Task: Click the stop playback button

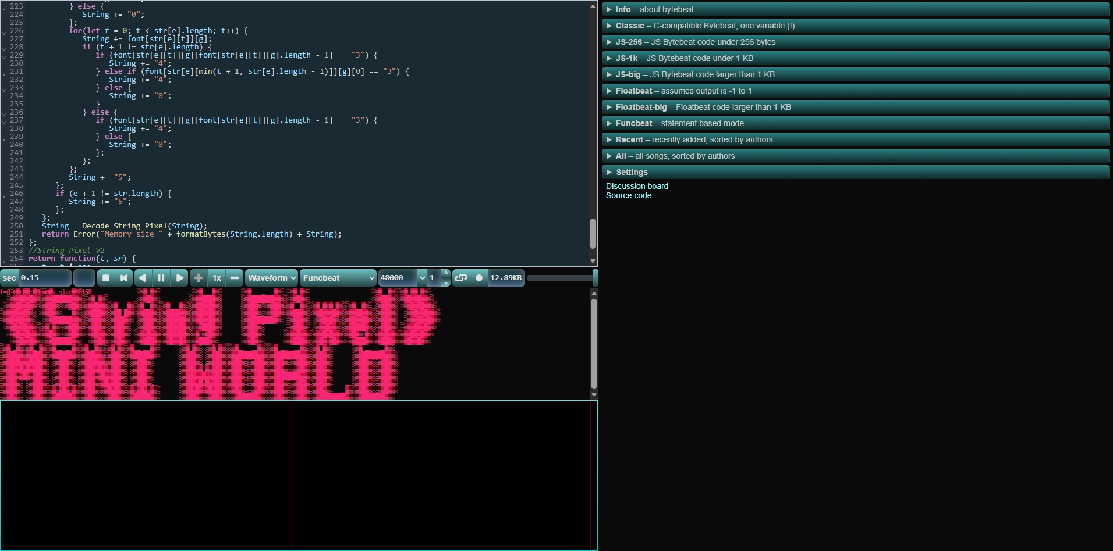Action: coord(106,278)
